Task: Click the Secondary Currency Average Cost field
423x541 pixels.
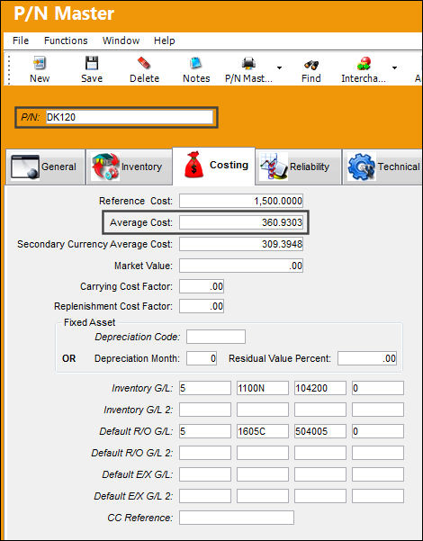Action: 241,244
